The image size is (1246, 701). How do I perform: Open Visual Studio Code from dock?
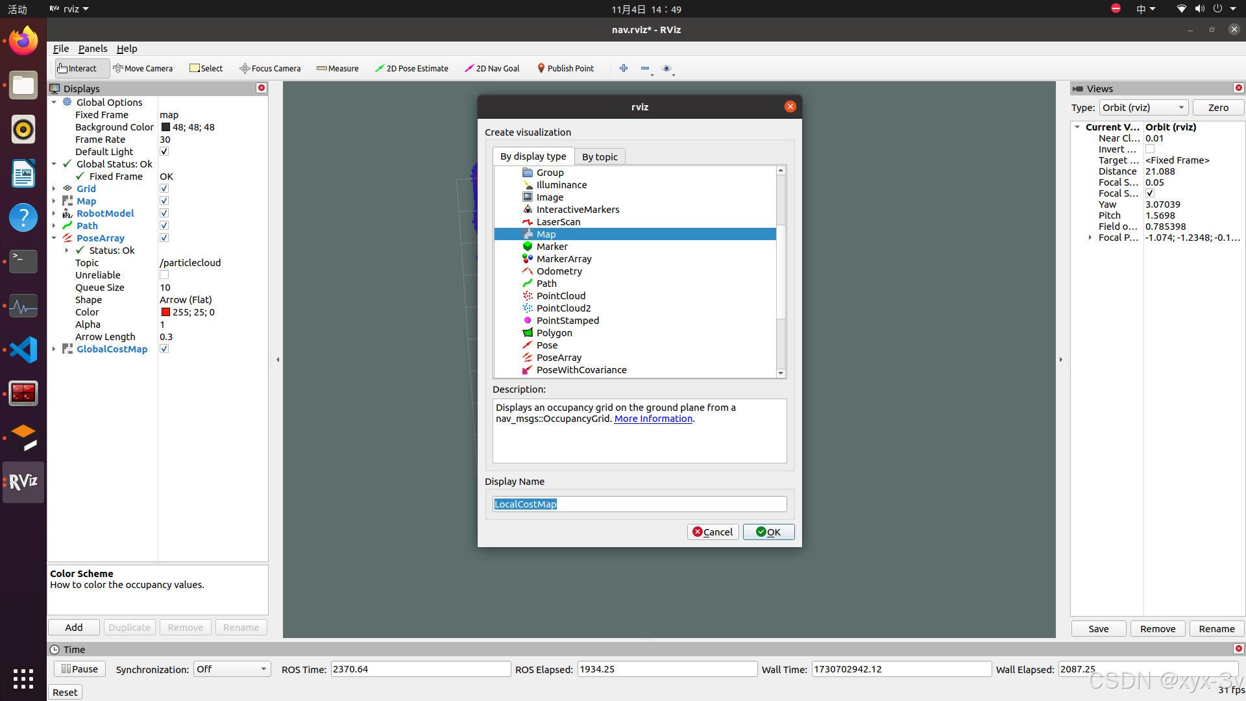tap(23, 350)
